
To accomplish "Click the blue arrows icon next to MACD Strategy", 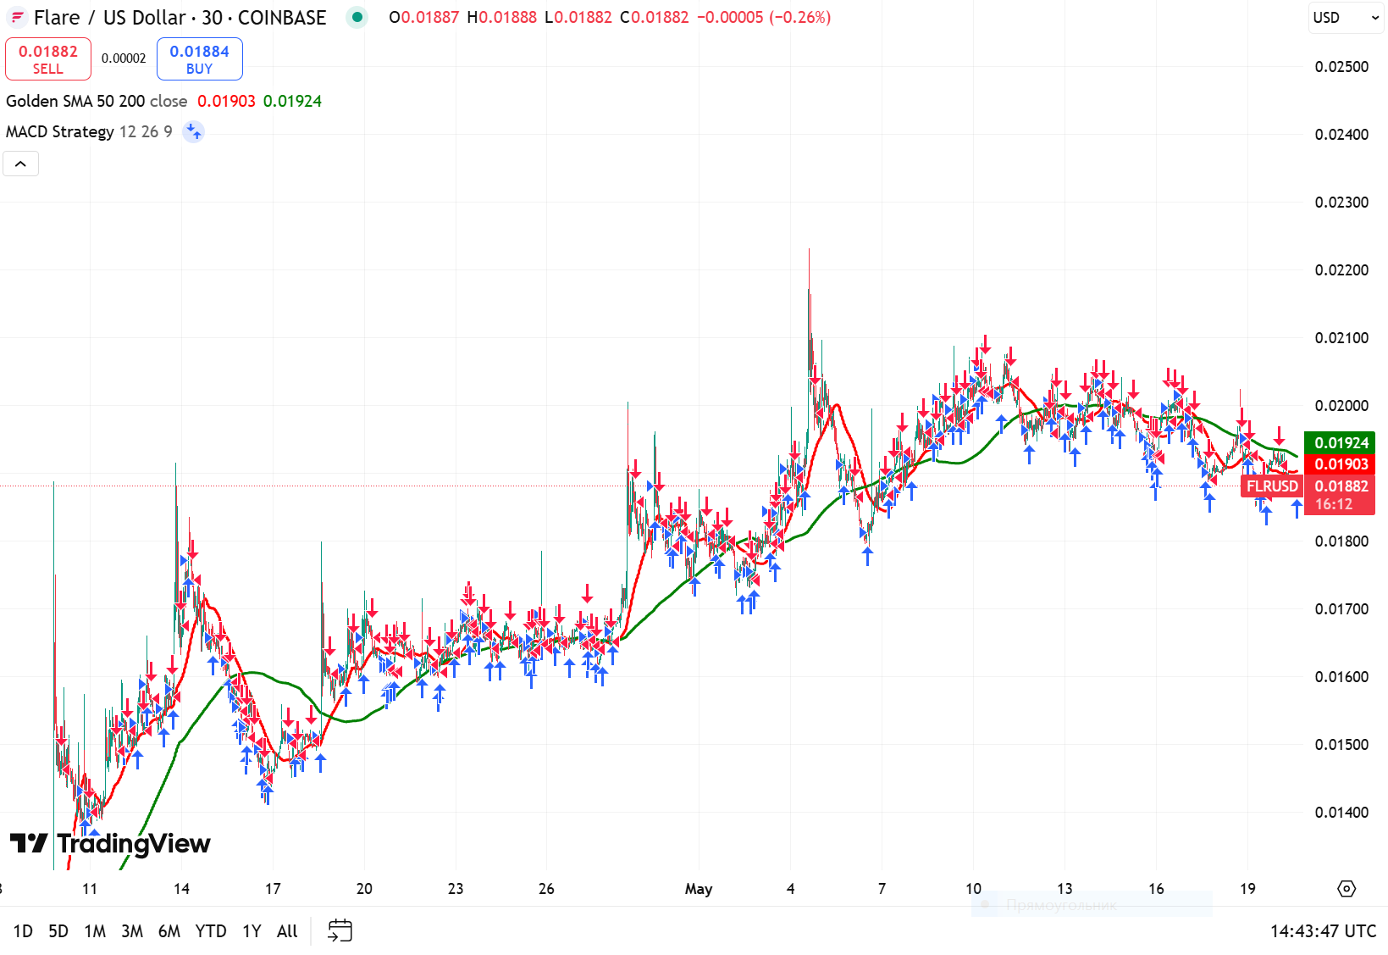I will pos(193,132).
